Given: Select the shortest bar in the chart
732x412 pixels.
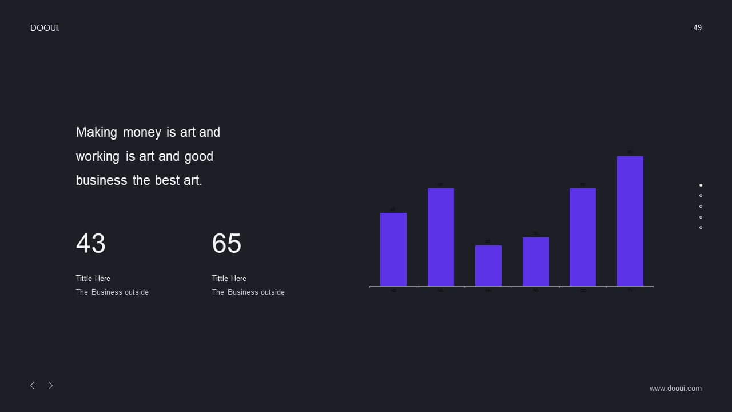Looking at the screenshot, I should [x=488, y=266].
